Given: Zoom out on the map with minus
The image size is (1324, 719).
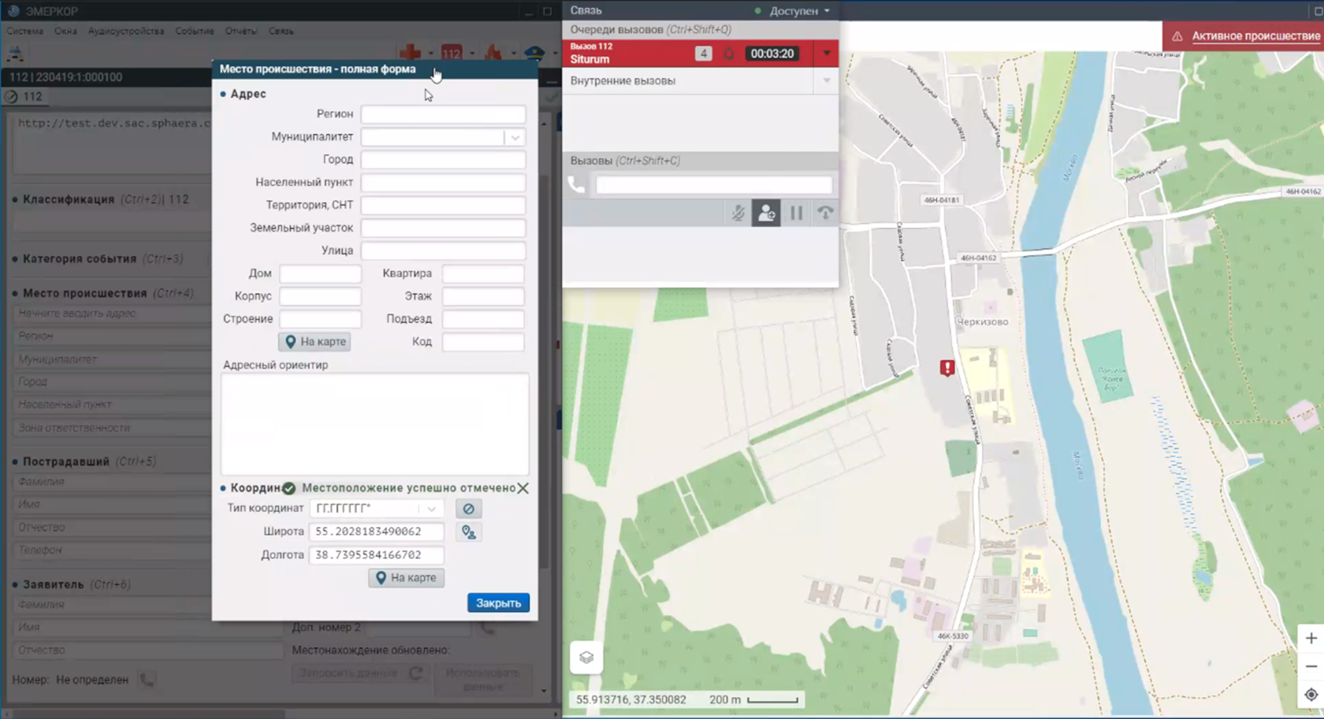Looking at the screenshot, I should click(x=1311, y=666).
